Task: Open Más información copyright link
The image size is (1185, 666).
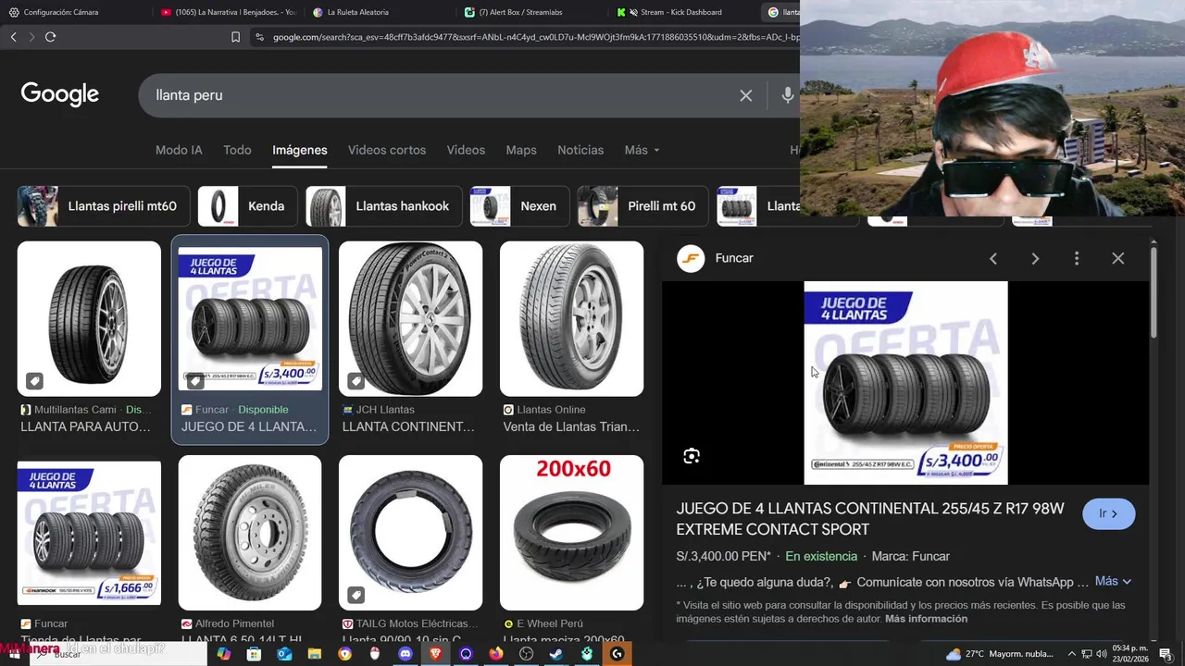Action: (x=926, y=619)
